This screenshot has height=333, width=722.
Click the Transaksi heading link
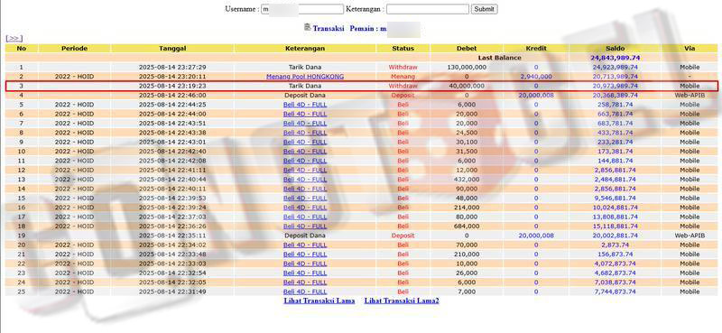pyautogui.click(x=329, y=28)
